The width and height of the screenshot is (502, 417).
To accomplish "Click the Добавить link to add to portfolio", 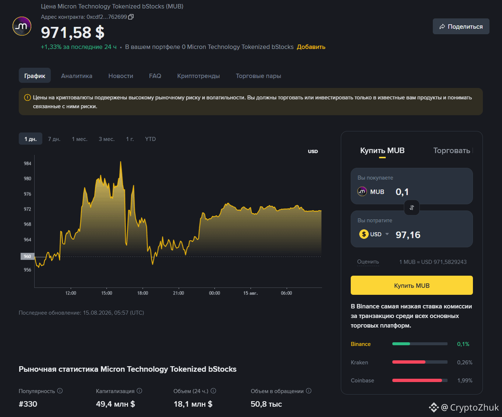I will click(x=311, y=47).
